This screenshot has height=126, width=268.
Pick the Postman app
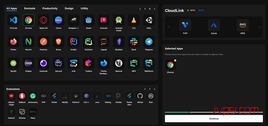point(43,42)
